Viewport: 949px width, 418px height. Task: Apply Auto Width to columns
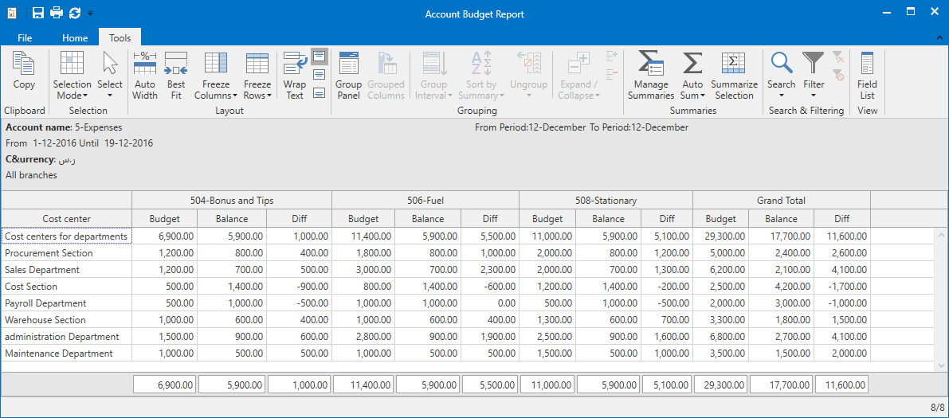click(x=145, y=76)
